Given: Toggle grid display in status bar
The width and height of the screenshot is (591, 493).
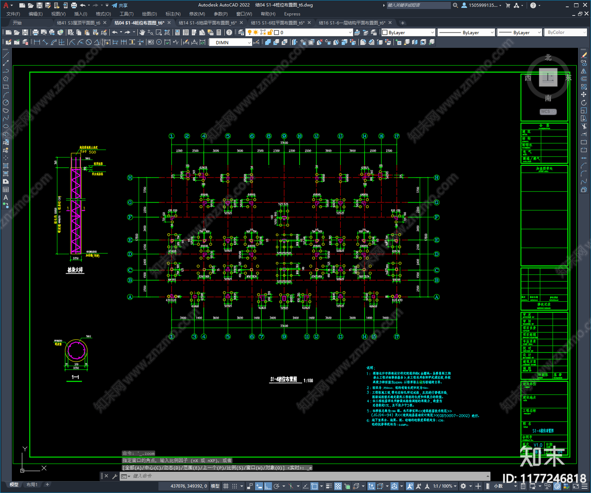Looking at the screenshot, I should tap(226, 486).
